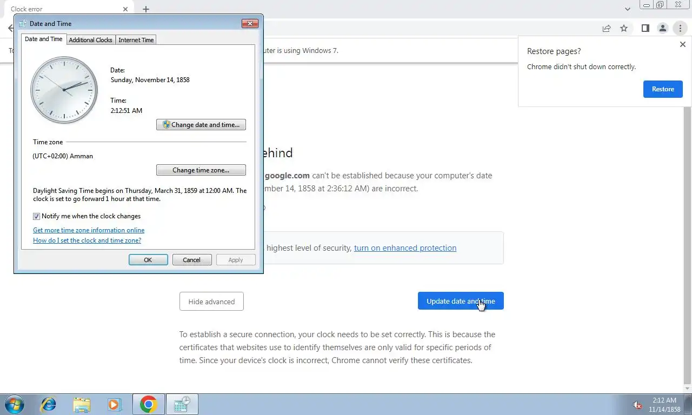The height and width of the screenshot is (415, 692).
Task: Close the Date and Time dialog
Action: click(x=250, y=23)
